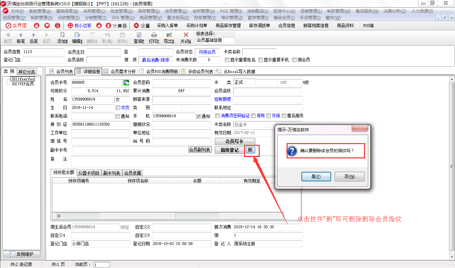Click the 挂帐额度 link label
Screen dimensions: 455x268
[x=222, y=99]
